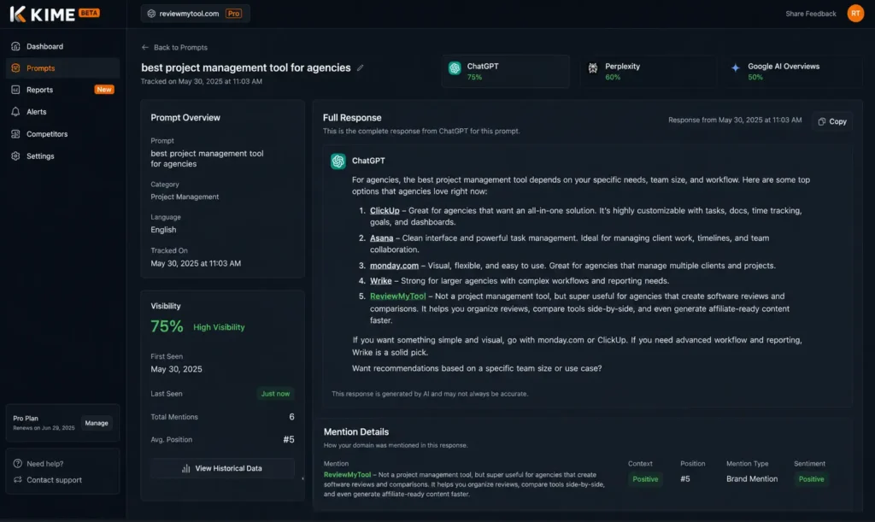Copy the full response

coord(832,121)
